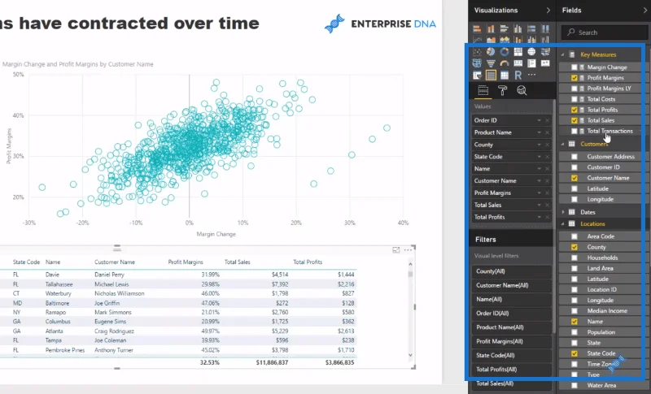Image resolution: width=651 pixels, height=394 pixels.
Task: Uncheck the Profit Margins measure checkbox
Action: click(575, 78)
